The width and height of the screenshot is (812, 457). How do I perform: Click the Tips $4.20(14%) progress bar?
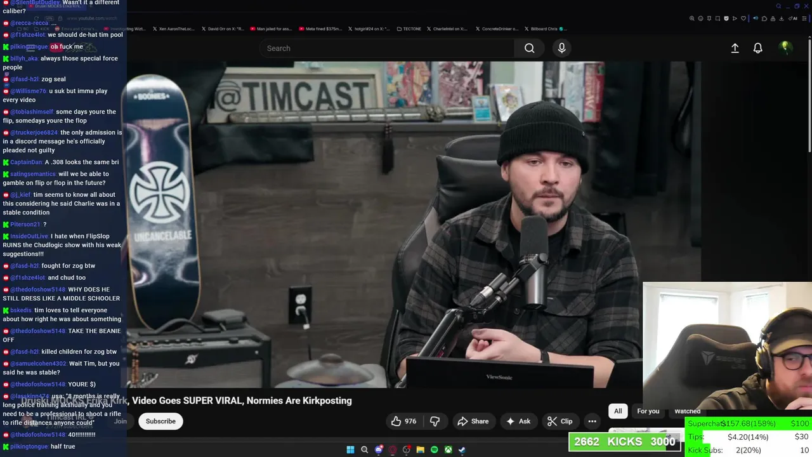pos(749,437)
